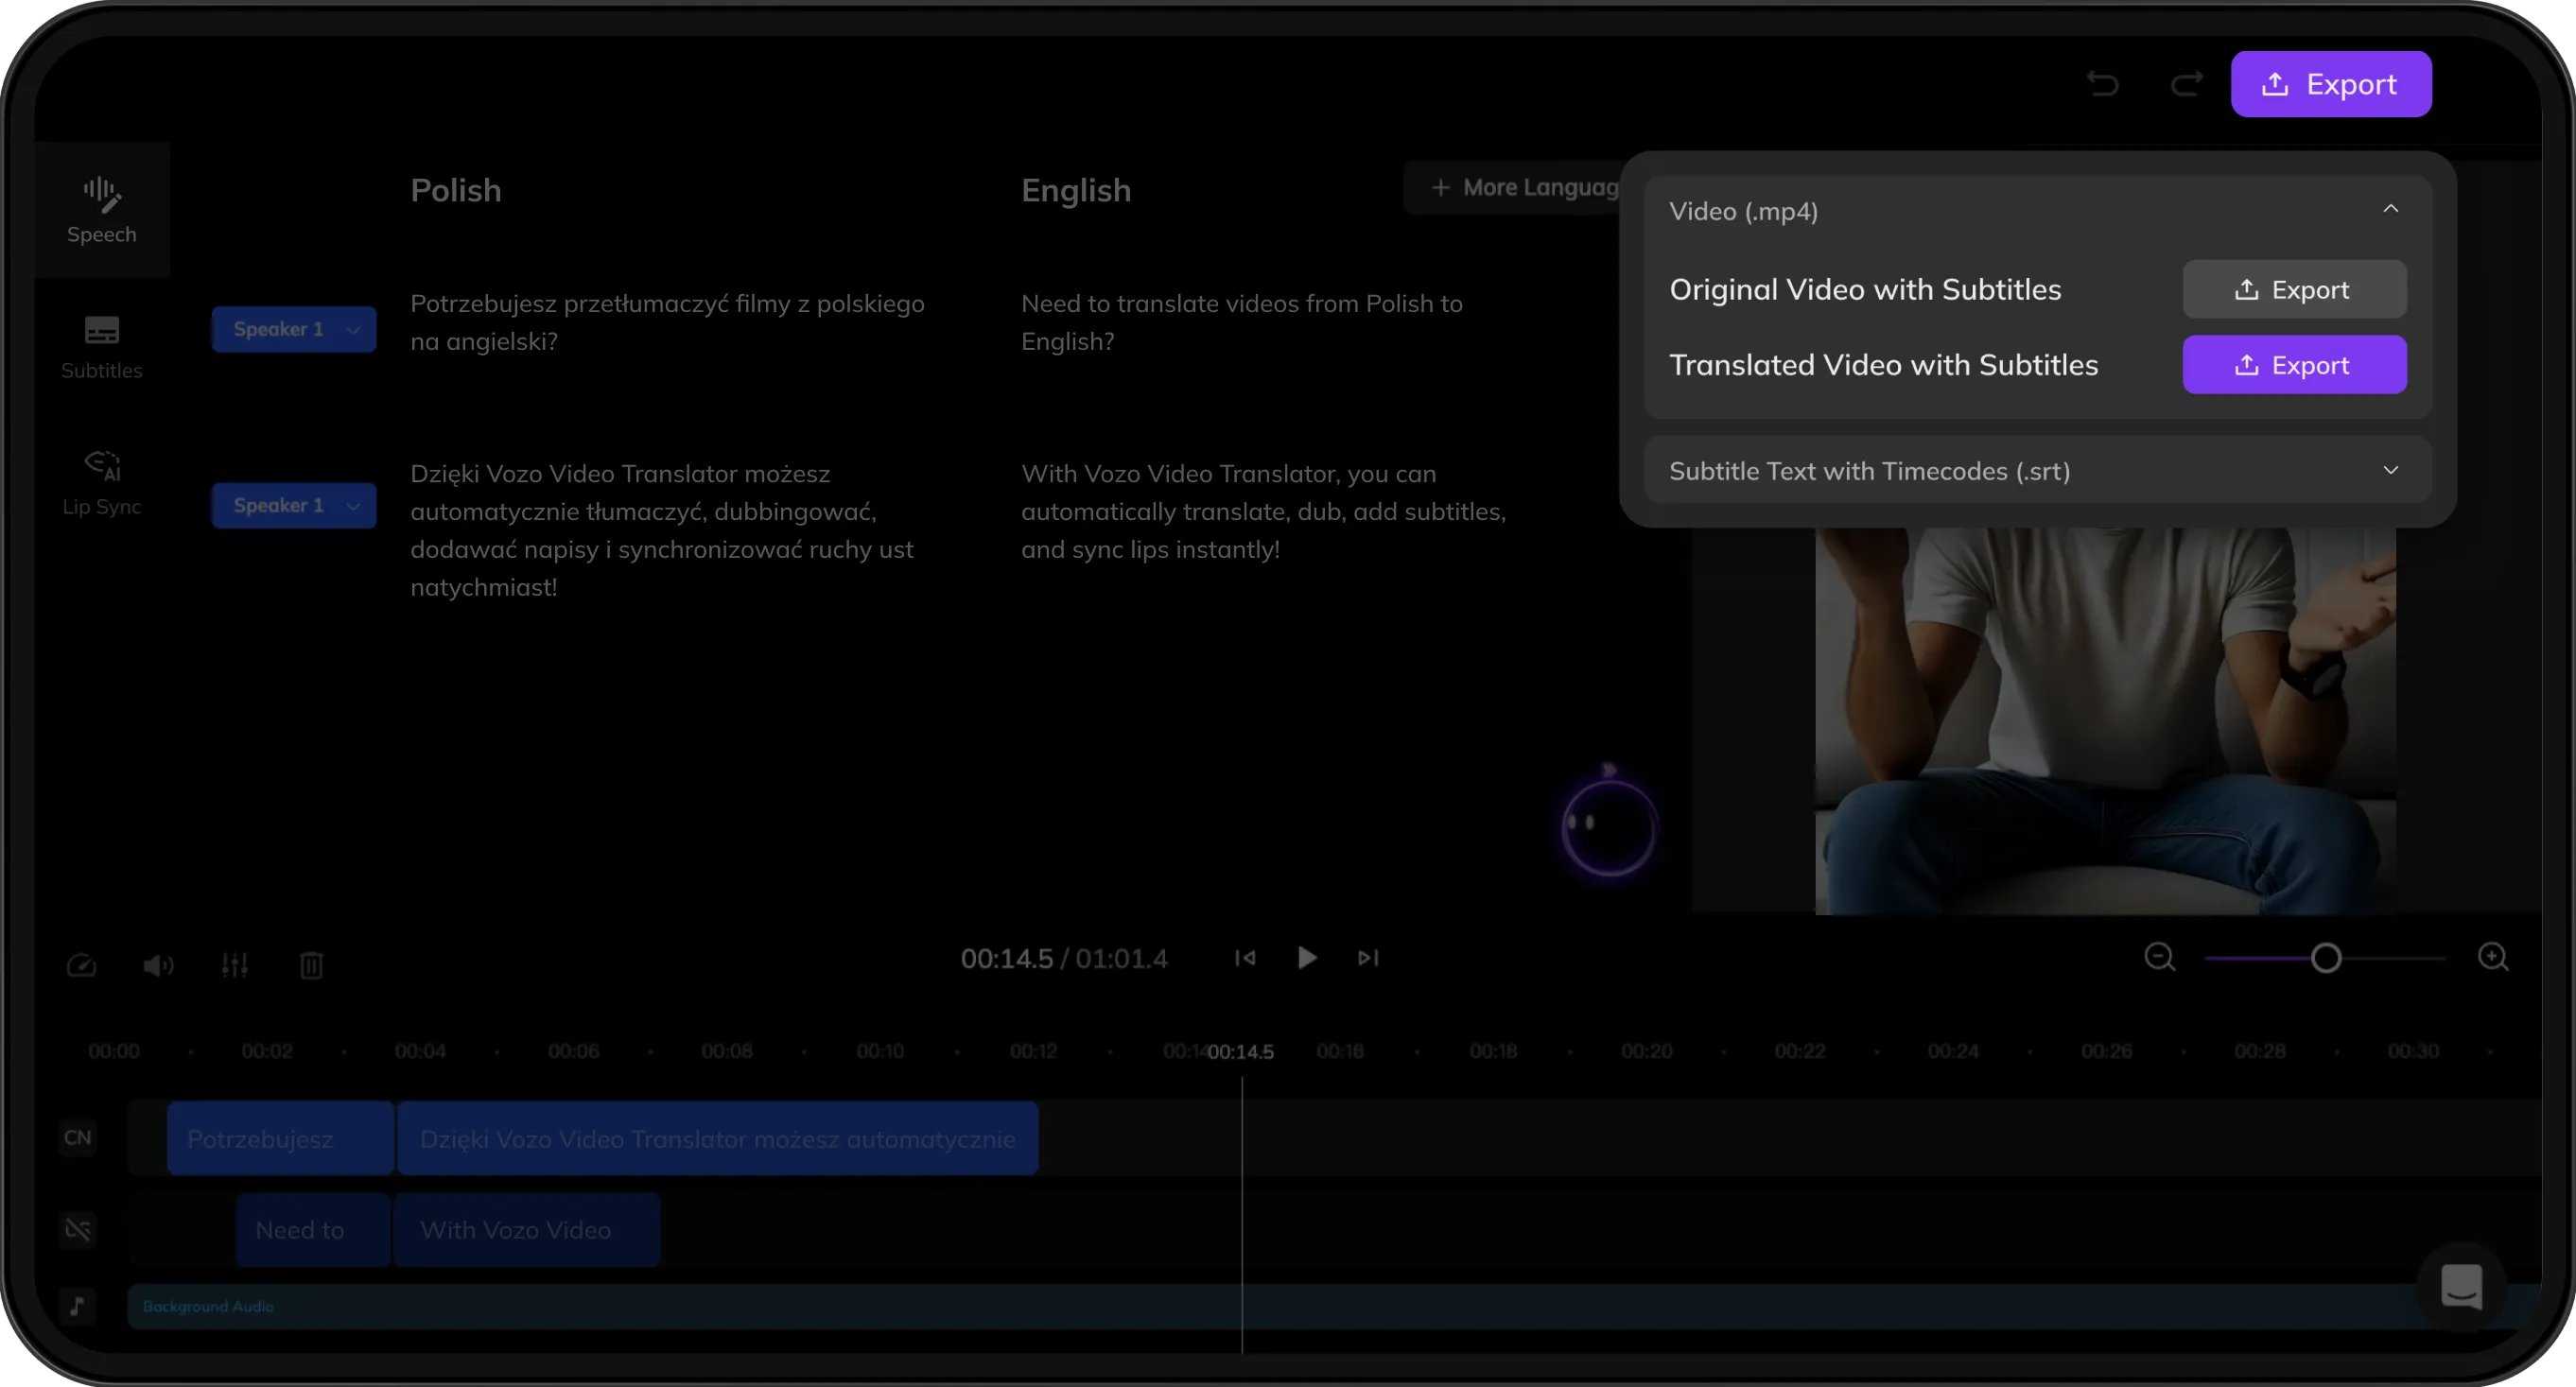Click the trash delete icon
The image size is (2576, 1387).
312,965
